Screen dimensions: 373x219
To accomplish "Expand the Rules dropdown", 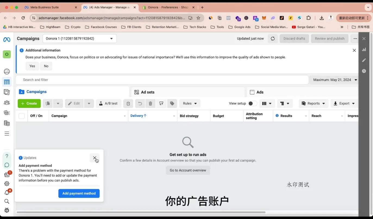I will point(190,103).
